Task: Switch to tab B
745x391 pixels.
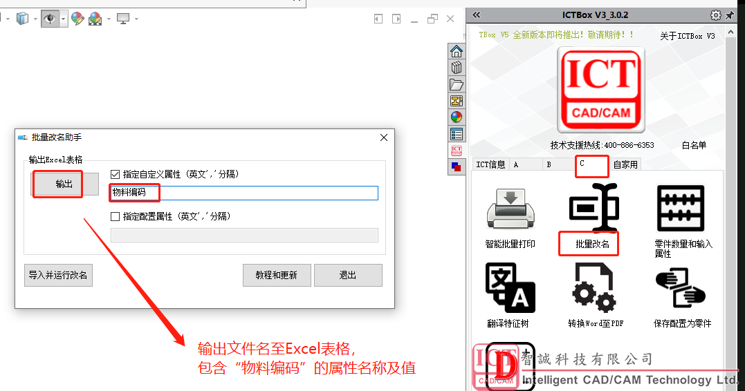Action: tap(559, 164)
